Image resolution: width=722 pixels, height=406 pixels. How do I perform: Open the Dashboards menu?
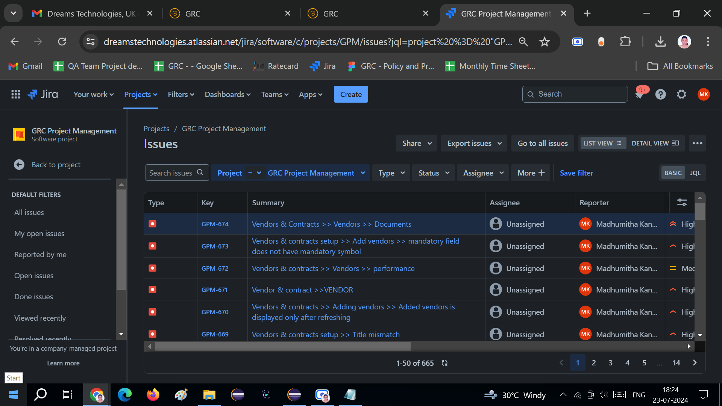tap(228, 94)
